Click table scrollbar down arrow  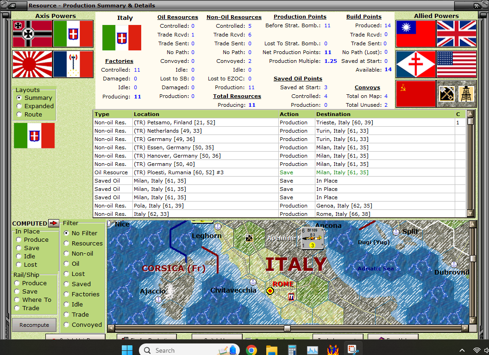click(470, 213)
